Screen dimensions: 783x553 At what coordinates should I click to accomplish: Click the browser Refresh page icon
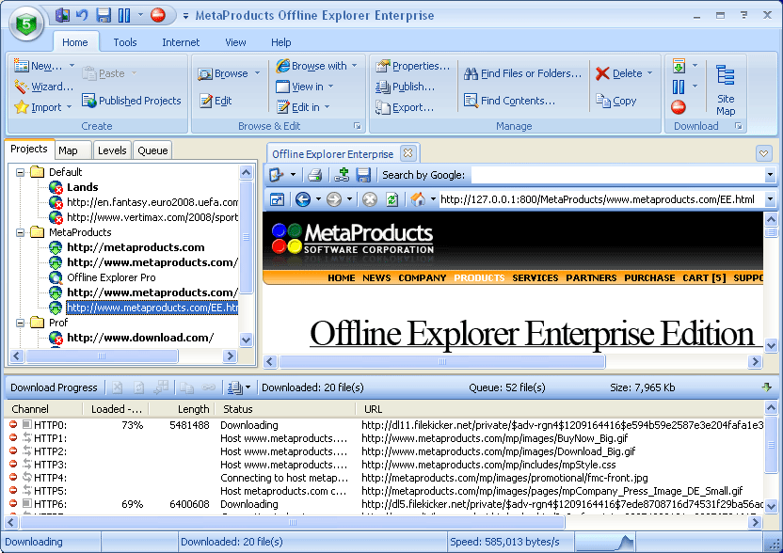pyautogui.click(x=391, y=199)
